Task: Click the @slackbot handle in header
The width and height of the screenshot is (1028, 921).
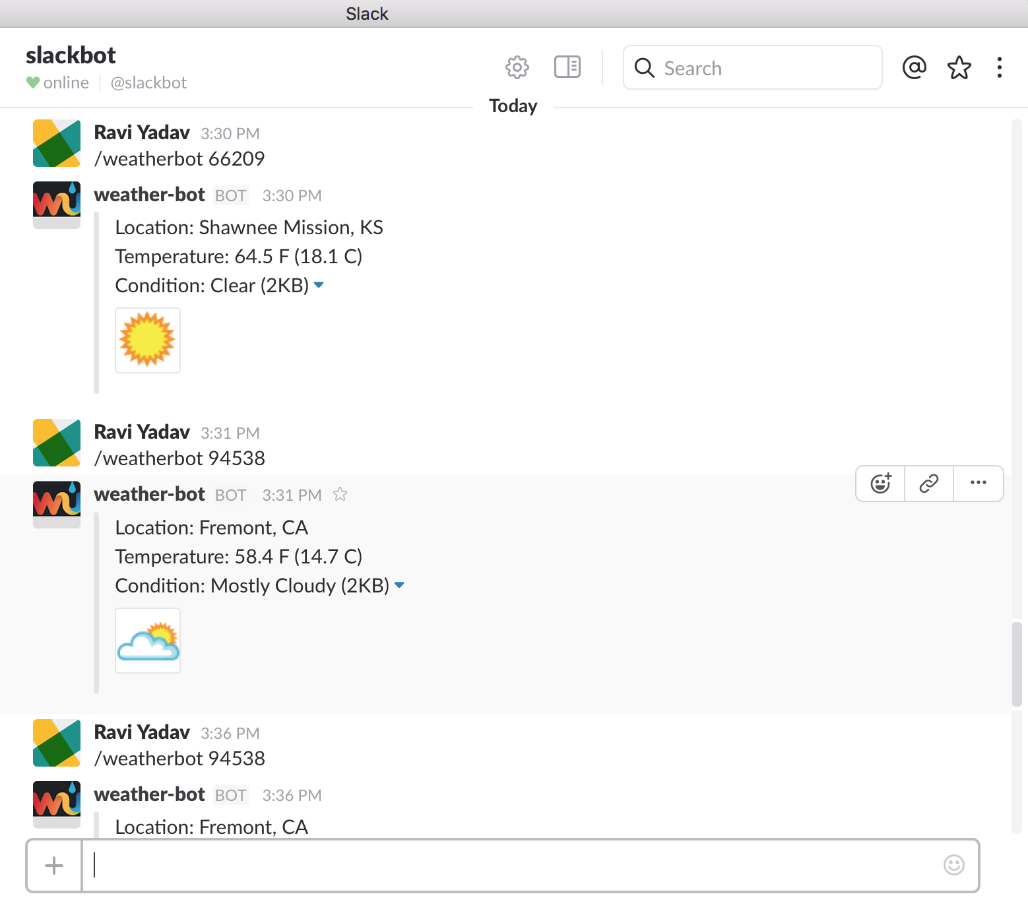Action: (148, 83)
